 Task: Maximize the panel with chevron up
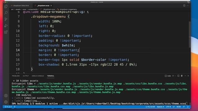click(185, 76)
